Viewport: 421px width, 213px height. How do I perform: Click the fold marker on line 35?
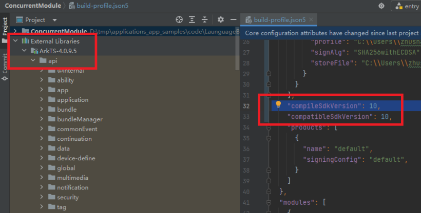point(269,138)
